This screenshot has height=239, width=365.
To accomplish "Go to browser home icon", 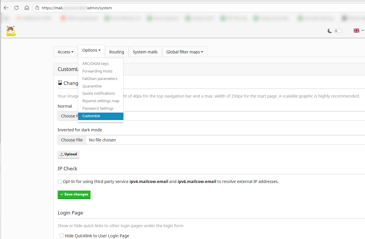I will 27,8.
